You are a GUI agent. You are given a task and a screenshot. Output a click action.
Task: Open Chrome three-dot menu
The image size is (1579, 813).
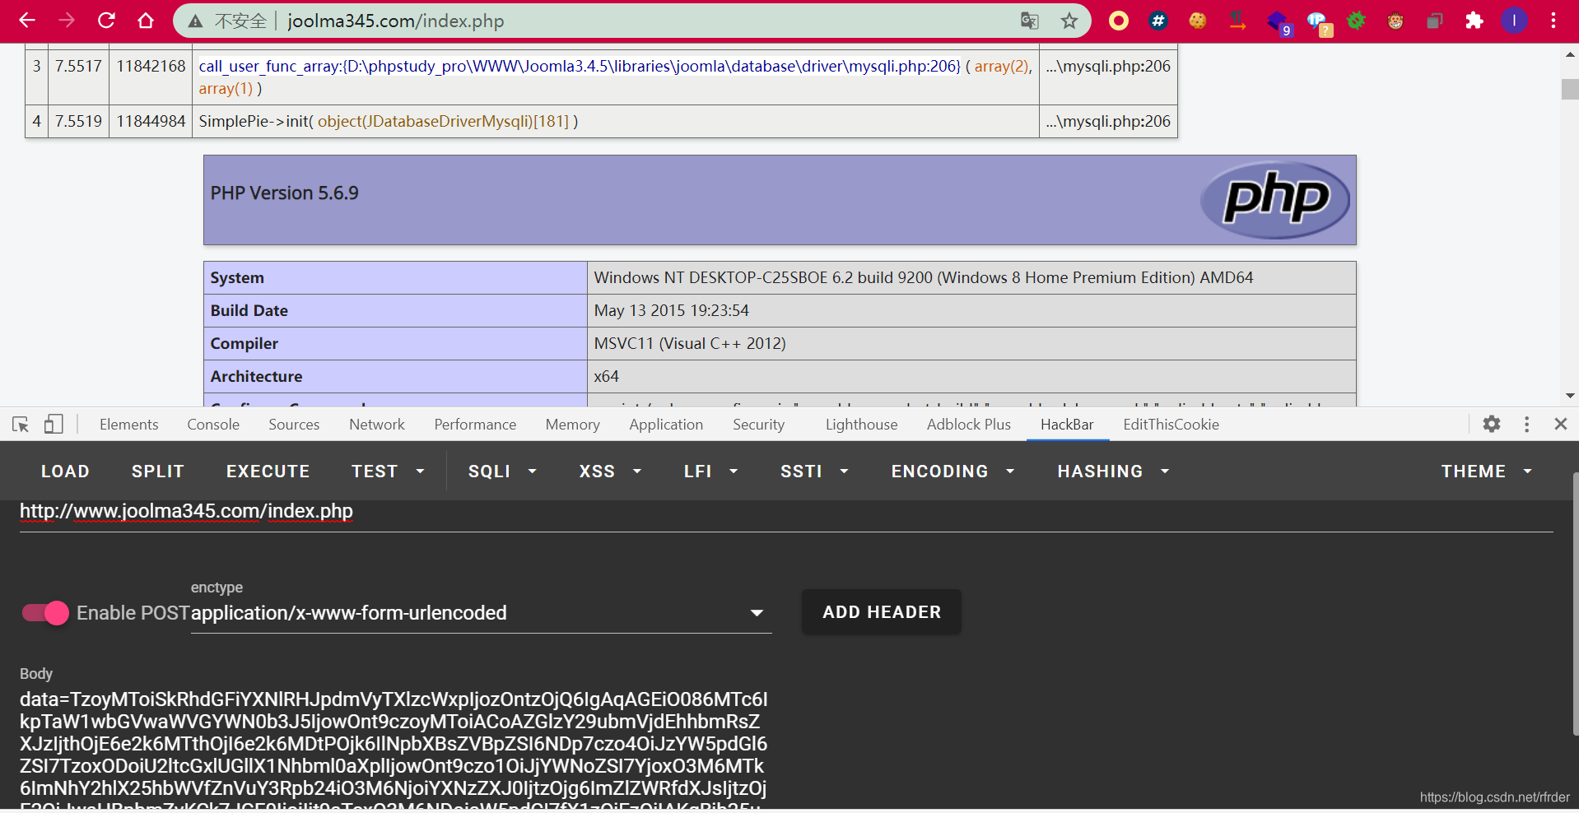[1553, 21]
